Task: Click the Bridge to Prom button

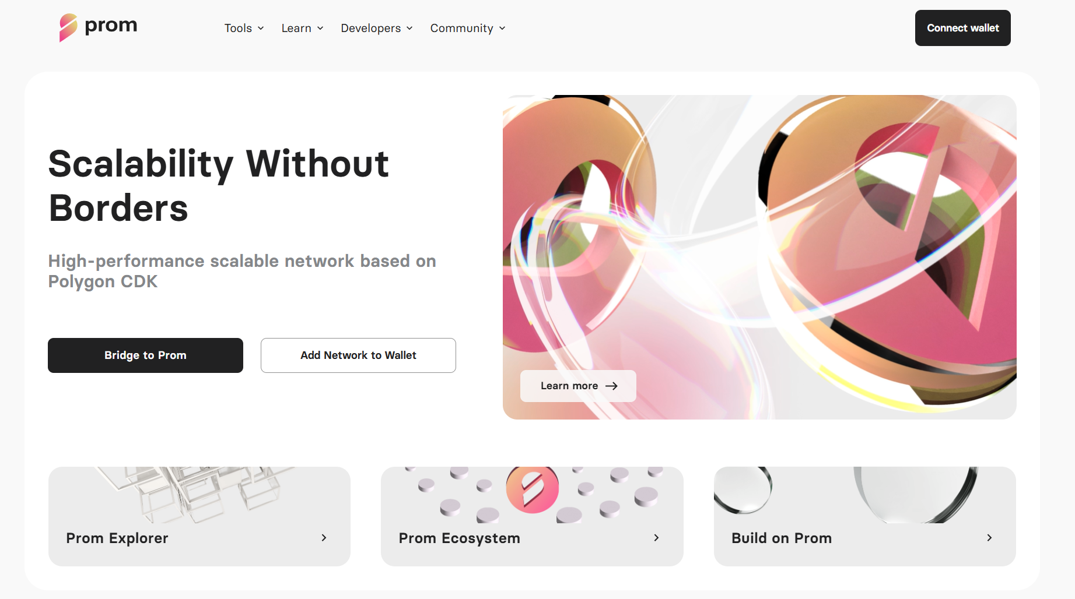Action: [145, 355]
